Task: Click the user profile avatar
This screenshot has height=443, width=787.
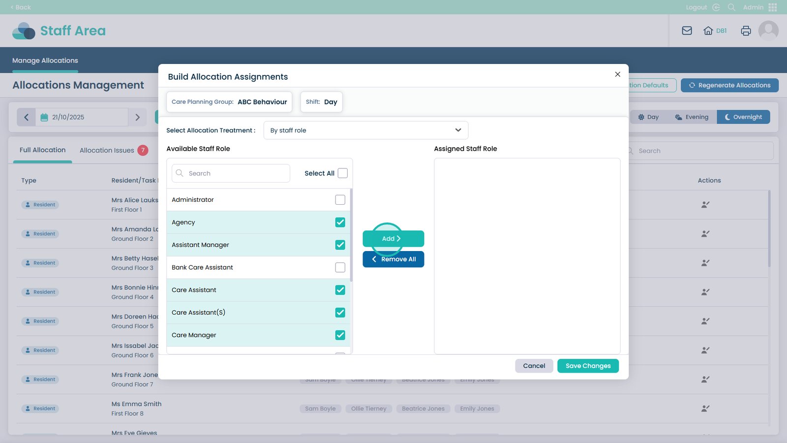Action: click(768, 31)
